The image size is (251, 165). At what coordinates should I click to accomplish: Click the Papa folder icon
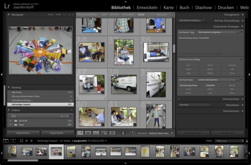tap(16, 125)
